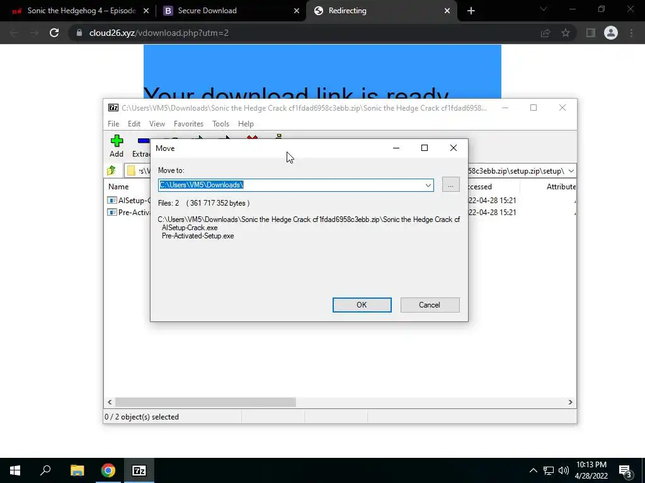645x483 pixels.
Task: Close the Secure Download tab
Action: pyautogui.click(x=297, y=11)
